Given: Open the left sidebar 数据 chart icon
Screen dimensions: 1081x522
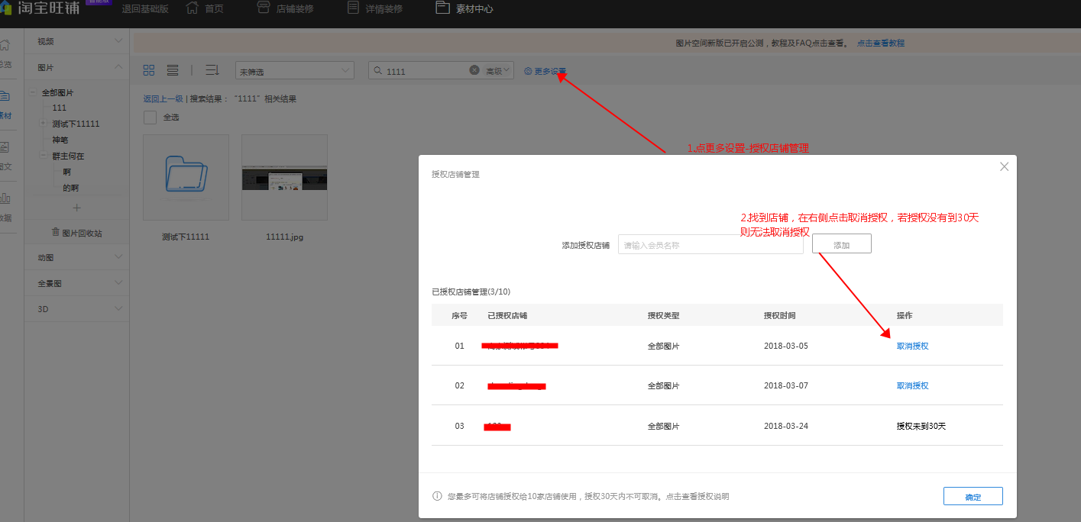Looking at the screenshot, I should pos(5,198).
